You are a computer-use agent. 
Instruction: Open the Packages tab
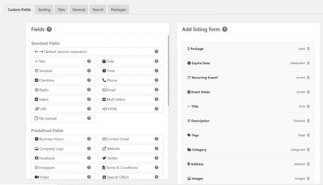pos(118,9)
